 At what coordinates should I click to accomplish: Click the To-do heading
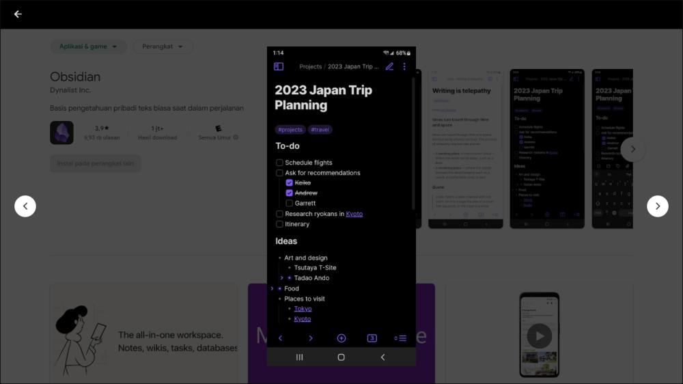pyautogui.click(x=288, y=146)
